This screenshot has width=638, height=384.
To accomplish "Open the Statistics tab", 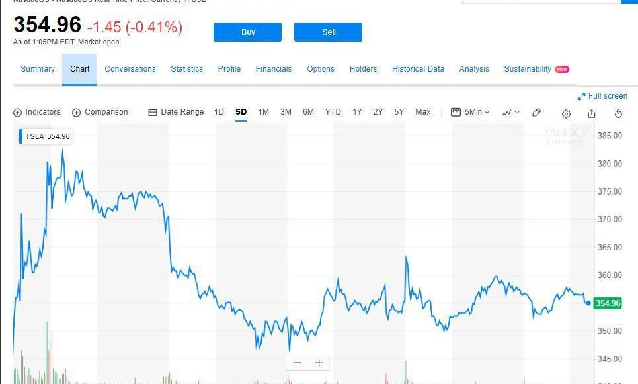I will [186, 69].
